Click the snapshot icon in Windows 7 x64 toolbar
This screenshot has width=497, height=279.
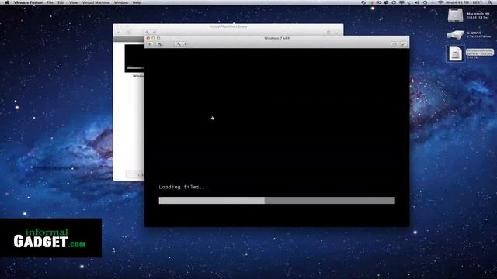[x=159, y=44]
